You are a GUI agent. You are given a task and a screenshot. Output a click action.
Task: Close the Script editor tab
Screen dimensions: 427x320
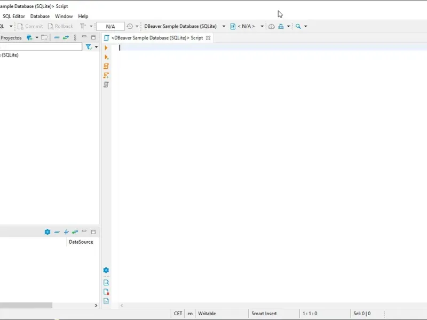(208, 38)
